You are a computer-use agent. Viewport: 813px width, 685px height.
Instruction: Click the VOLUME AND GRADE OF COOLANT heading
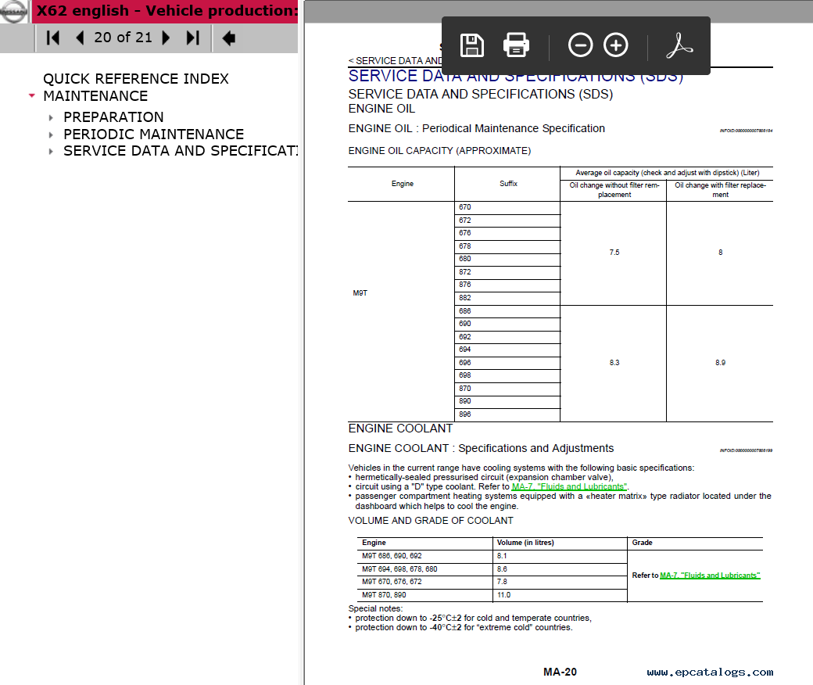pos(431,521)
